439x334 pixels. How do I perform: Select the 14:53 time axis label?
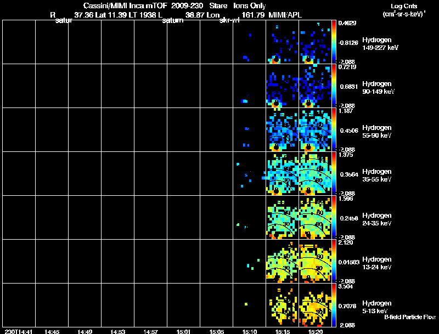click(x=117, y=331)
